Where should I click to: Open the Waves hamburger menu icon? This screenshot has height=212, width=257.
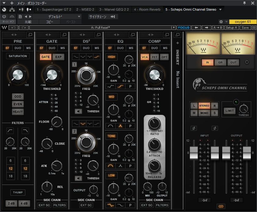coord(254,27)
